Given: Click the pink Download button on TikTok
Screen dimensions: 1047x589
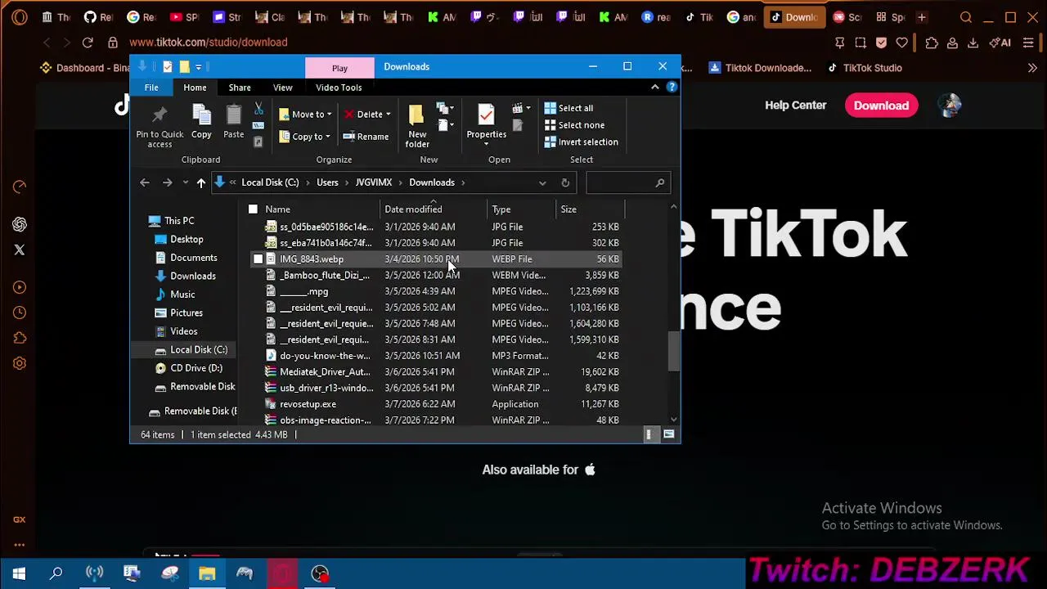Looking at the screenshot, I should pyautogui.click(x=881, y=106).
